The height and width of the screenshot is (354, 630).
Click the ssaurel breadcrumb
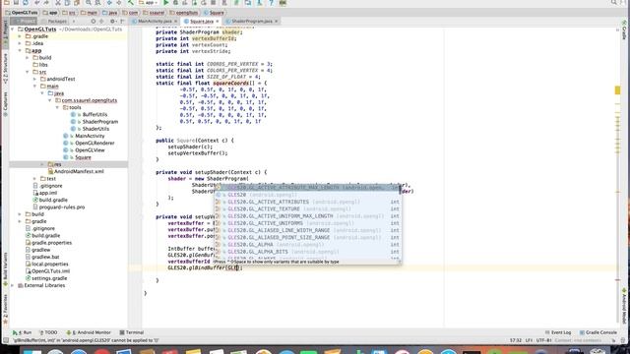click(154, 13)
